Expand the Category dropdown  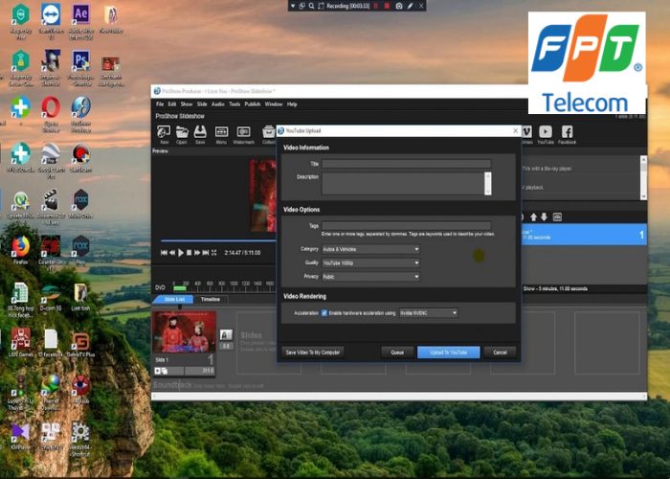coord(370,249)
